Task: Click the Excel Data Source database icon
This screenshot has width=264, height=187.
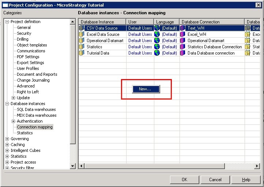Action: [82, 34]
